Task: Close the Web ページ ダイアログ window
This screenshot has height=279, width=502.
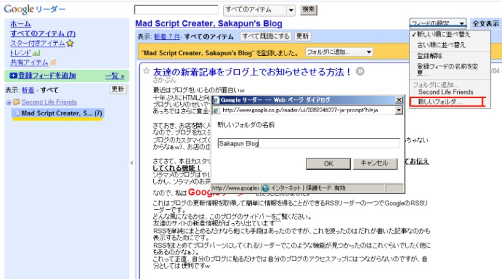Action: 399,100
